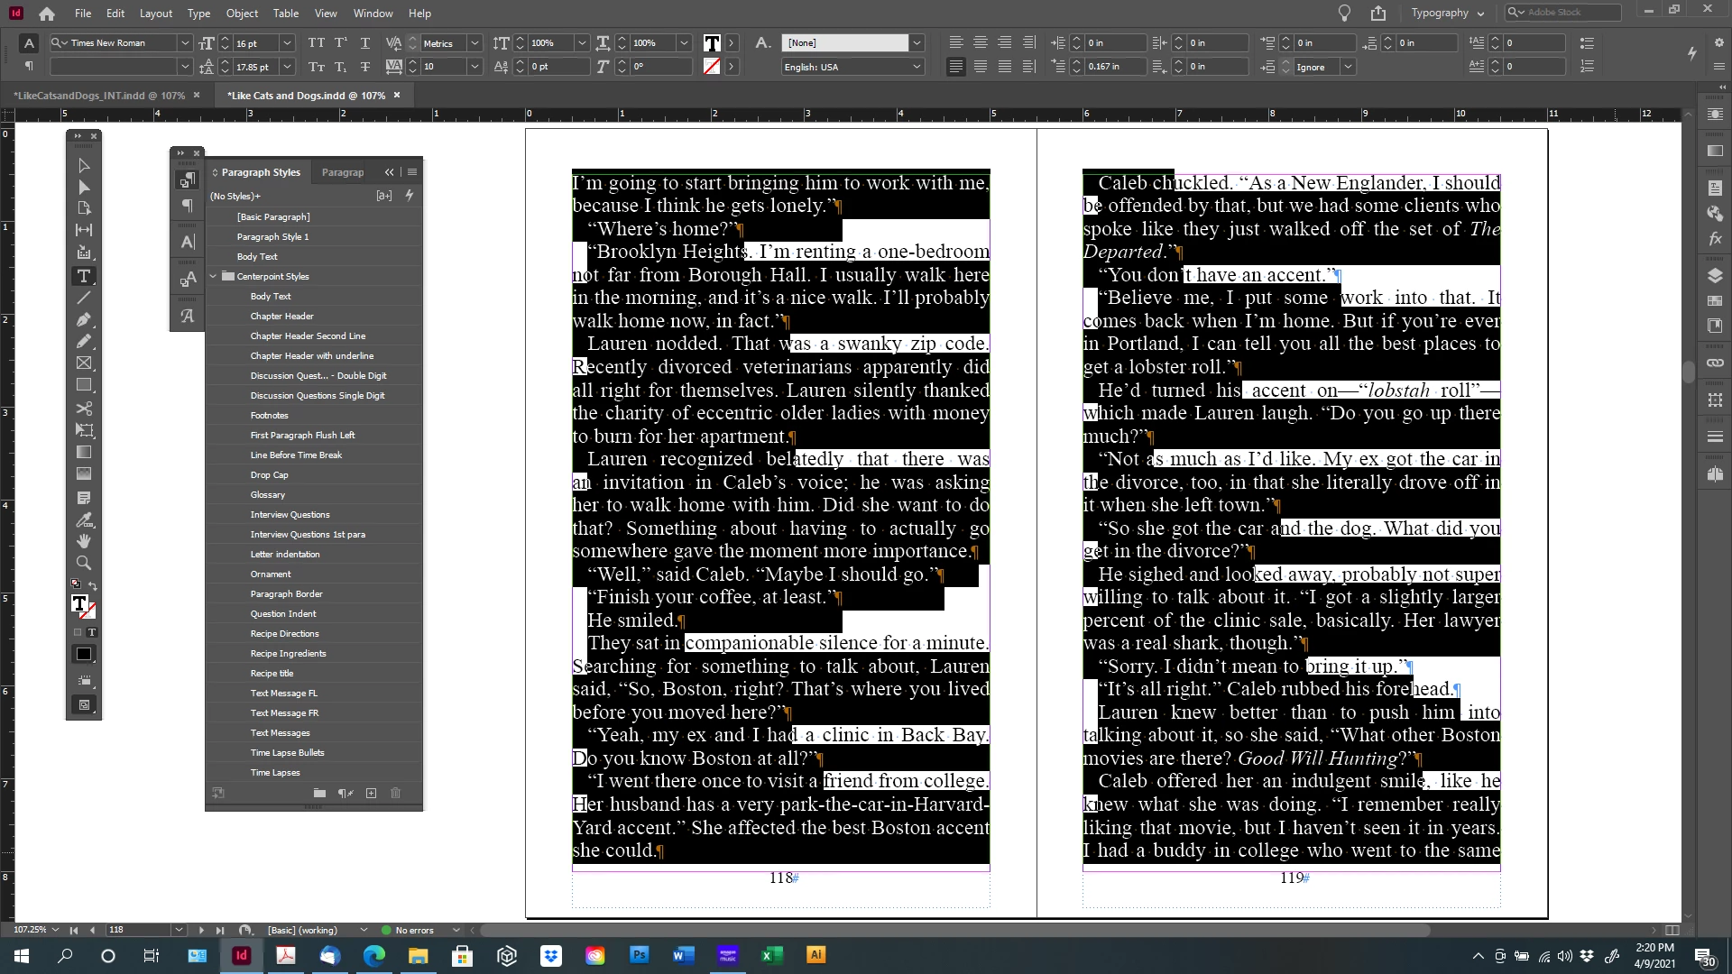Select the Rectangle Frame tool

click(x=84, y=363)
